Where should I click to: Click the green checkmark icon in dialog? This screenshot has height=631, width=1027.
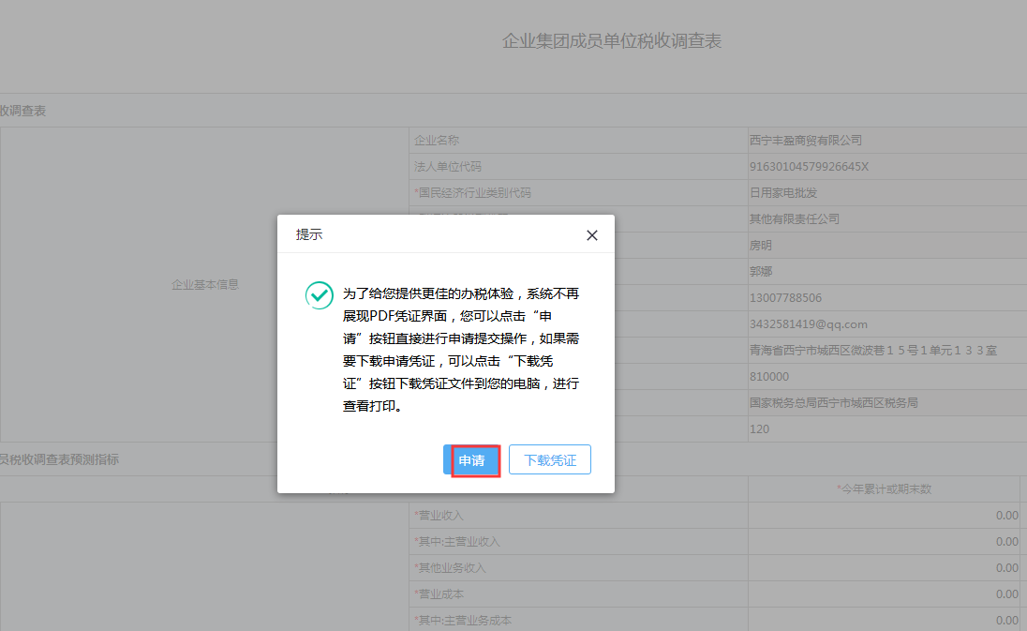pos(319,295)
